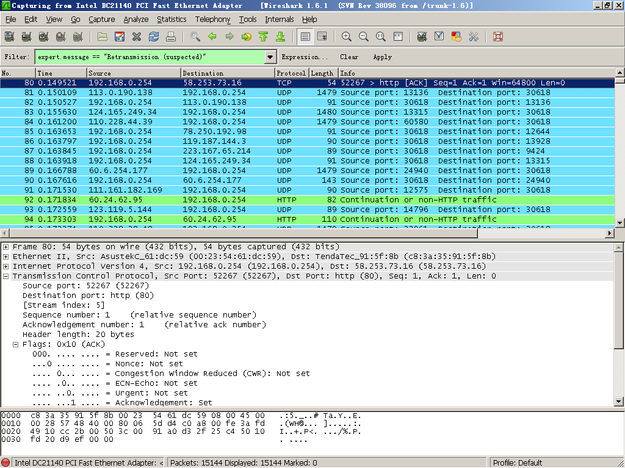The width and height of the screenshot is (625, 468).
Task: Click inside the display filter field
Action: pyautogui.click(x=150, y=57)
